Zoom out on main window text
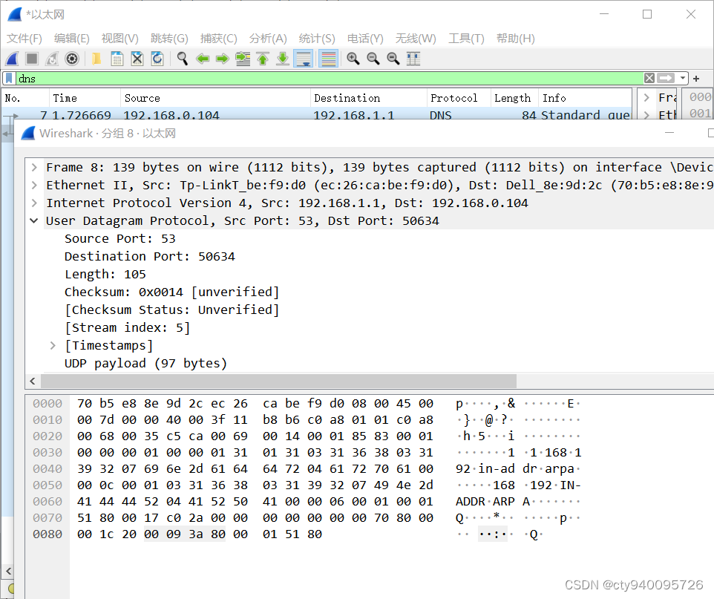Viewport: 714px width, 599px height. click(x=373, y=59)
